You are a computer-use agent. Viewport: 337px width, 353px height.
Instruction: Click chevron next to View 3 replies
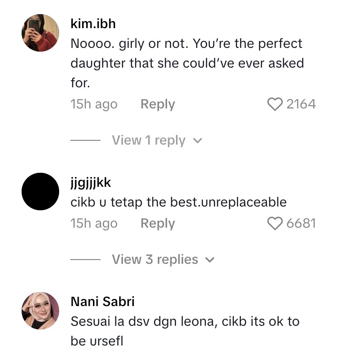pos(210,260)
